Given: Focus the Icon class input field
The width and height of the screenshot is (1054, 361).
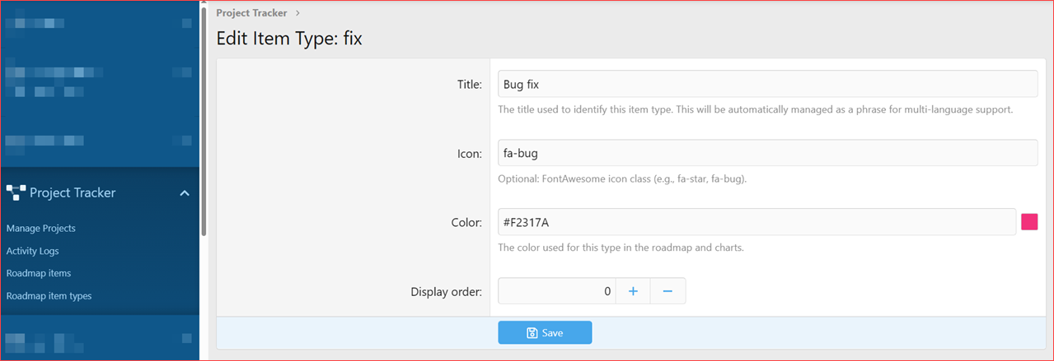Looking at the screenshot, I should click(x=767, y=153).
